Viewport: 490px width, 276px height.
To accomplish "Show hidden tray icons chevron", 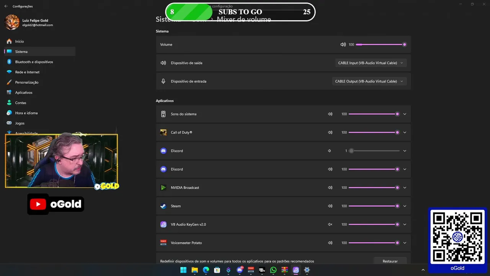I will pyautogui.click(x=423, y=270).
